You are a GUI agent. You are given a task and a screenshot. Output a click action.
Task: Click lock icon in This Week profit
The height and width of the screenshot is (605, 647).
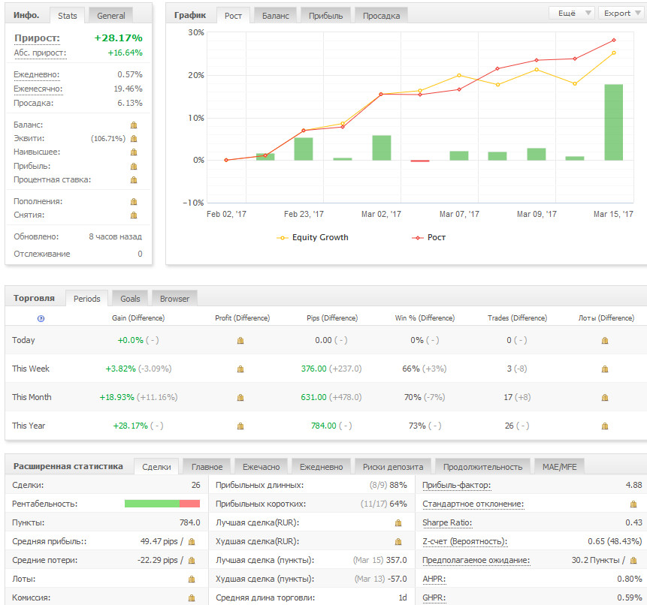(x=240, y=369)
